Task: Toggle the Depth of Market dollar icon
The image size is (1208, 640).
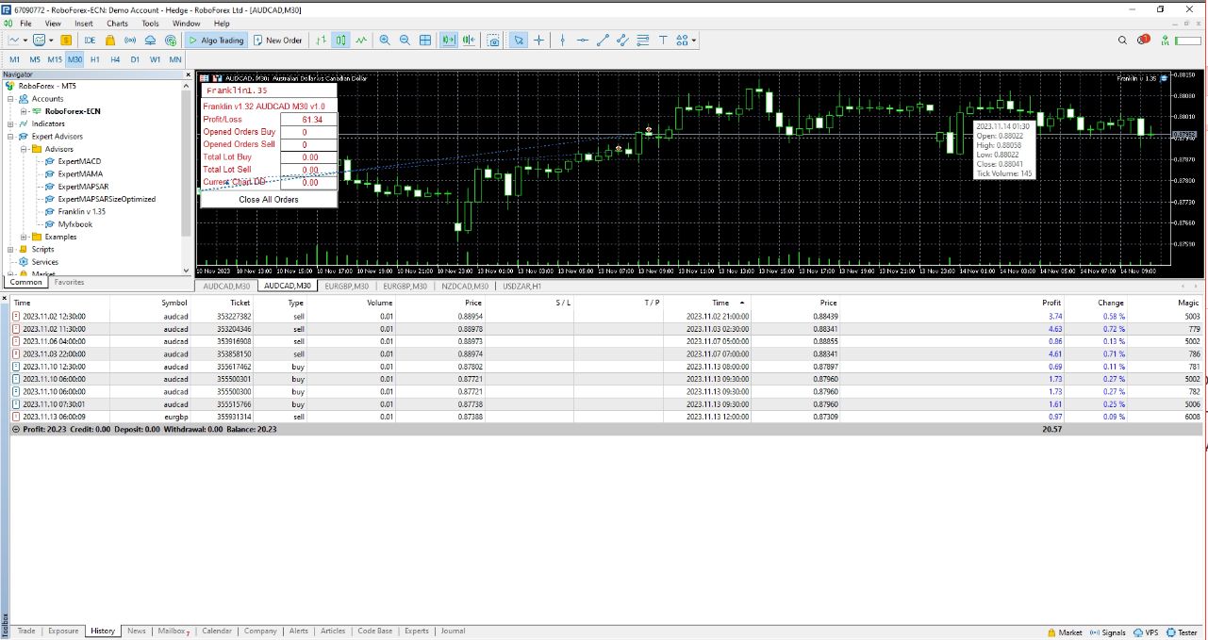Action: pyautogui.click(x=66, y=41)
